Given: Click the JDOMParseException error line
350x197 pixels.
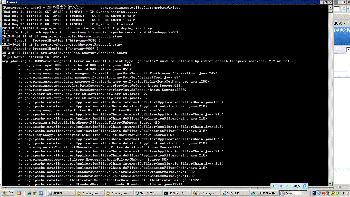Looking at the screenshot, I should click(148, 61).
